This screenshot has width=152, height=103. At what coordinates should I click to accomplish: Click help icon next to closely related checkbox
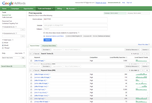[79, 33]
